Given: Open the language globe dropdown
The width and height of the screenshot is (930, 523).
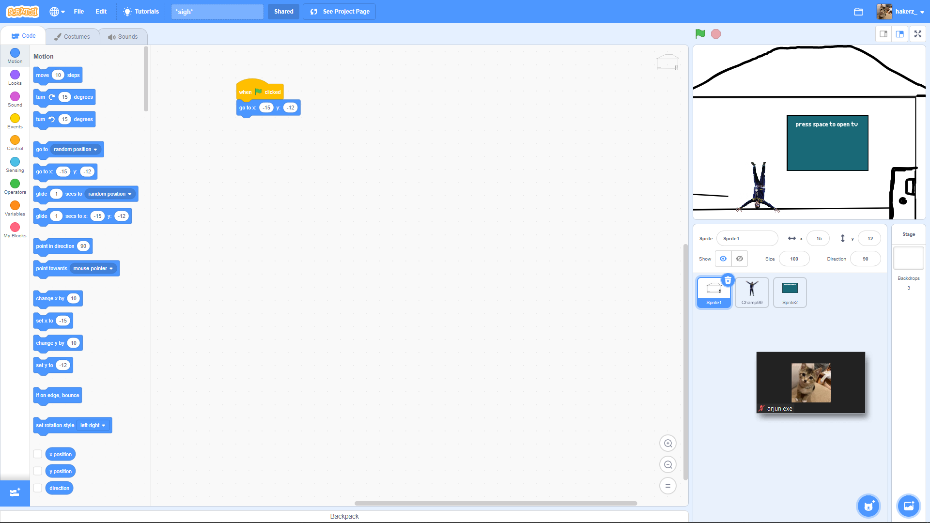Looking at the screenshot, I should point(57,12).
